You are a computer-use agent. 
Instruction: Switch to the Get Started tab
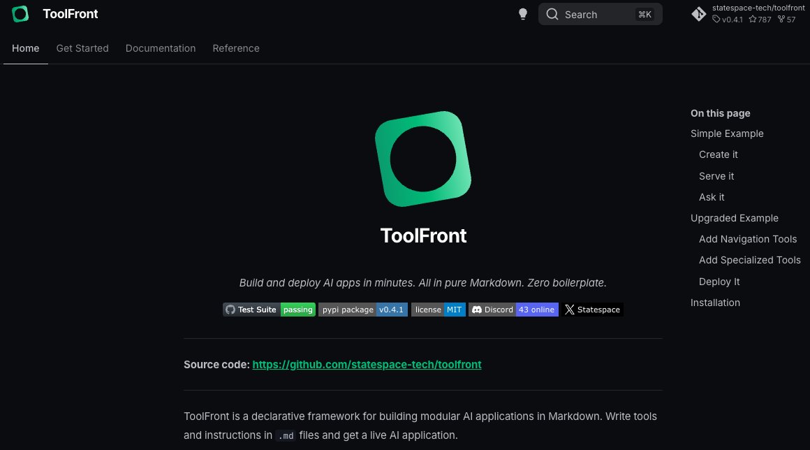click(x=82, y=48)
